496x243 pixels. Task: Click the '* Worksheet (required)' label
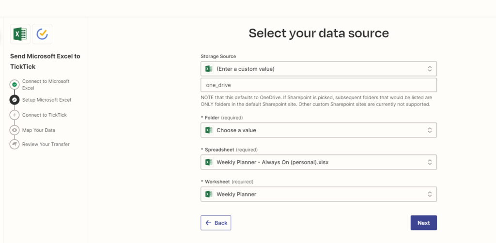click(x=227, y=182)
